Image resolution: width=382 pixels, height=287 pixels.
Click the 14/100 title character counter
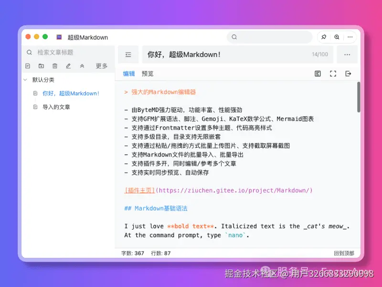point(320,55)
